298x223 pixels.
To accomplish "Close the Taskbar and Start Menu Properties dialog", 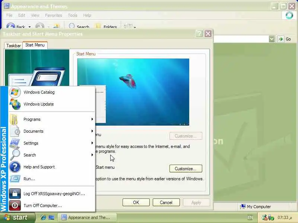I will (x=208, y=34).
